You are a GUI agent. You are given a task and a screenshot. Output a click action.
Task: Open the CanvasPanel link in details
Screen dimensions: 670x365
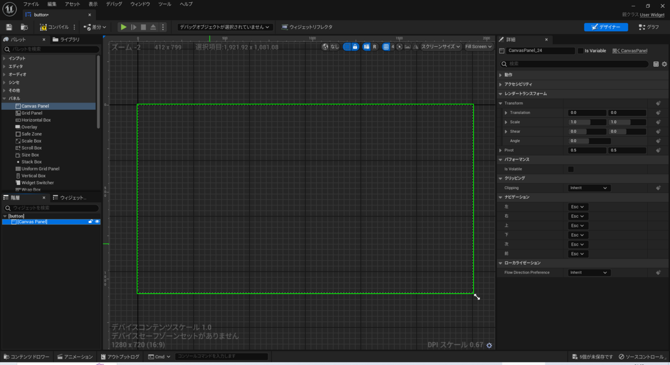(630, 51)
